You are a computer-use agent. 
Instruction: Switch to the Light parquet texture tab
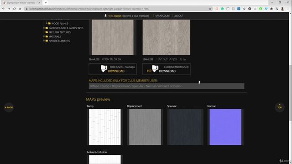(x=21, y=3)
